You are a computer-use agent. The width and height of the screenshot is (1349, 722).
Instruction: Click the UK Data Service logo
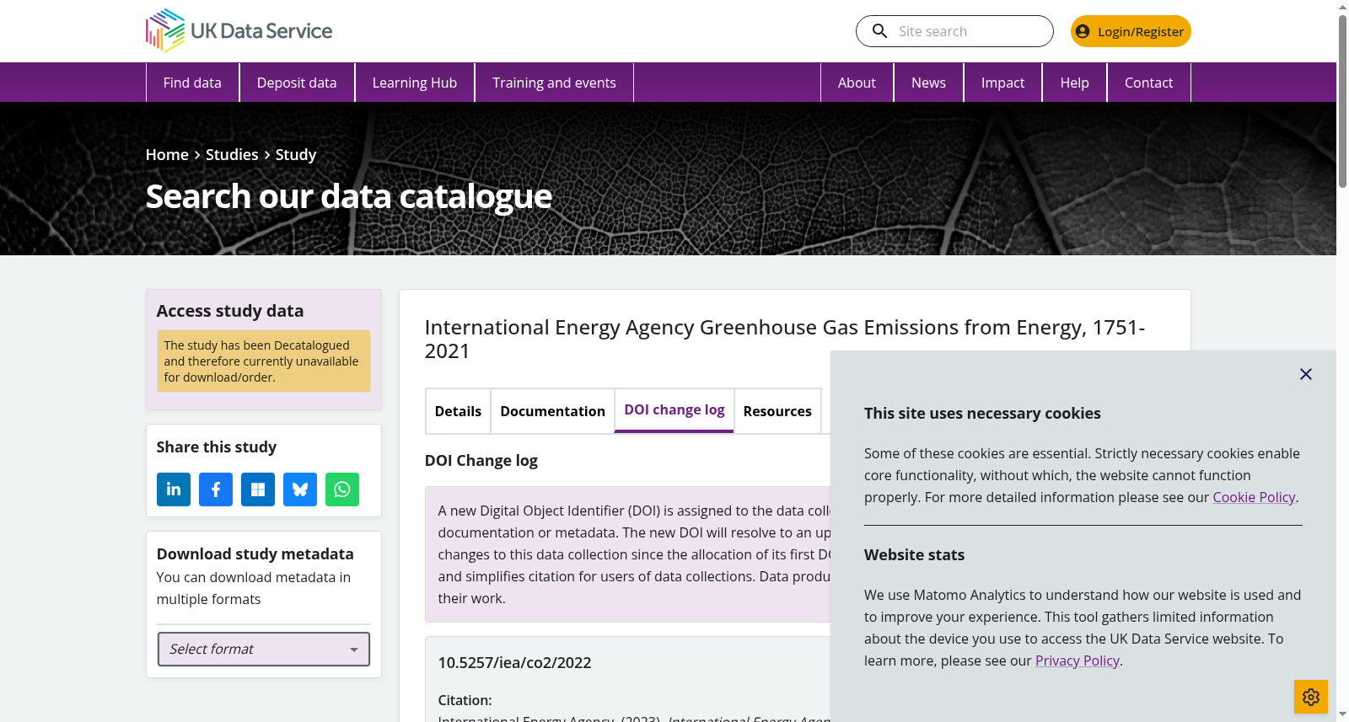239,31
